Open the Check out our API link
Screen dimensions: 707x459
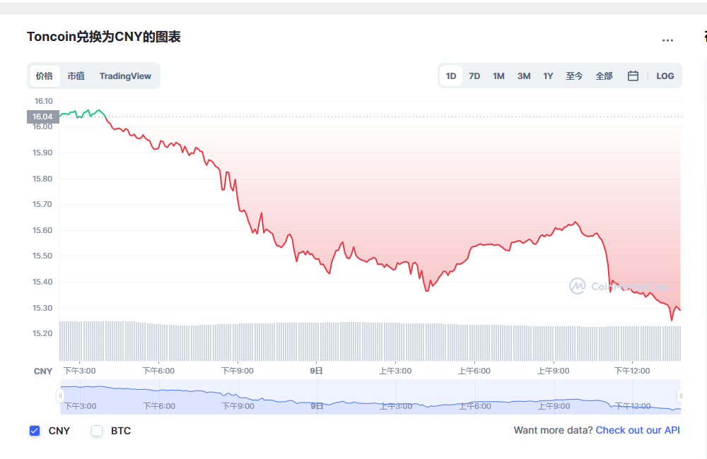point(638,430)
